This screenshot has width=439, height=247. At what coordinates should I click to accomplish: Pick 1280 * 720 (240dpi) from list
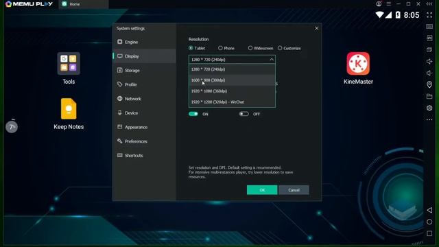coord(232,69)
